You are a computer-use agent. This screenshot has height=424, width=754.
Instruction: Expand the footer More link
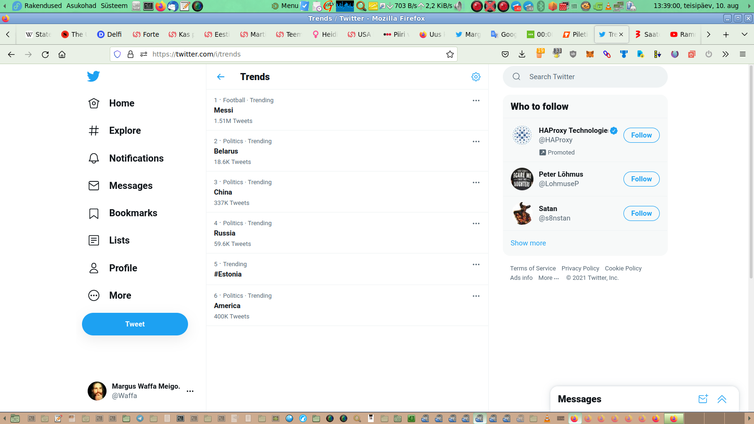pos(549,278)
